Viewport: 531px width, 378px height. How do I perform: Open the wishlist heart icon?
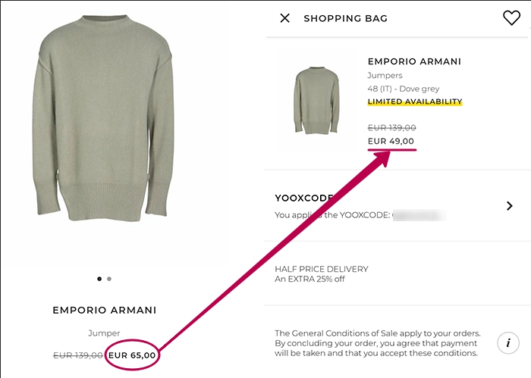(x=512, y=18)
